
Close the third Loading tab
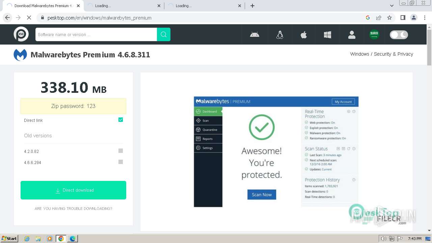coord(240,6)
